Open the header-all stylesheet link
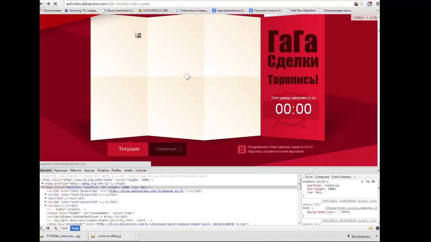431x242 pixels. coord(172,224)
